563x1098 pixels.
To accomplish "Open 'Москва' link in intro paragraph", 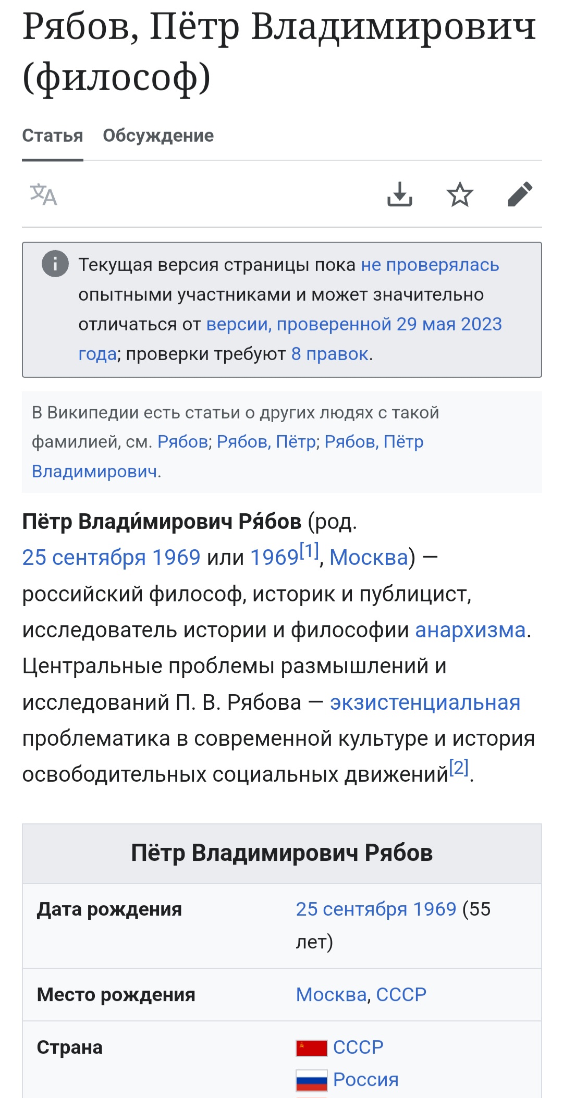I will (x=369, y=558).
